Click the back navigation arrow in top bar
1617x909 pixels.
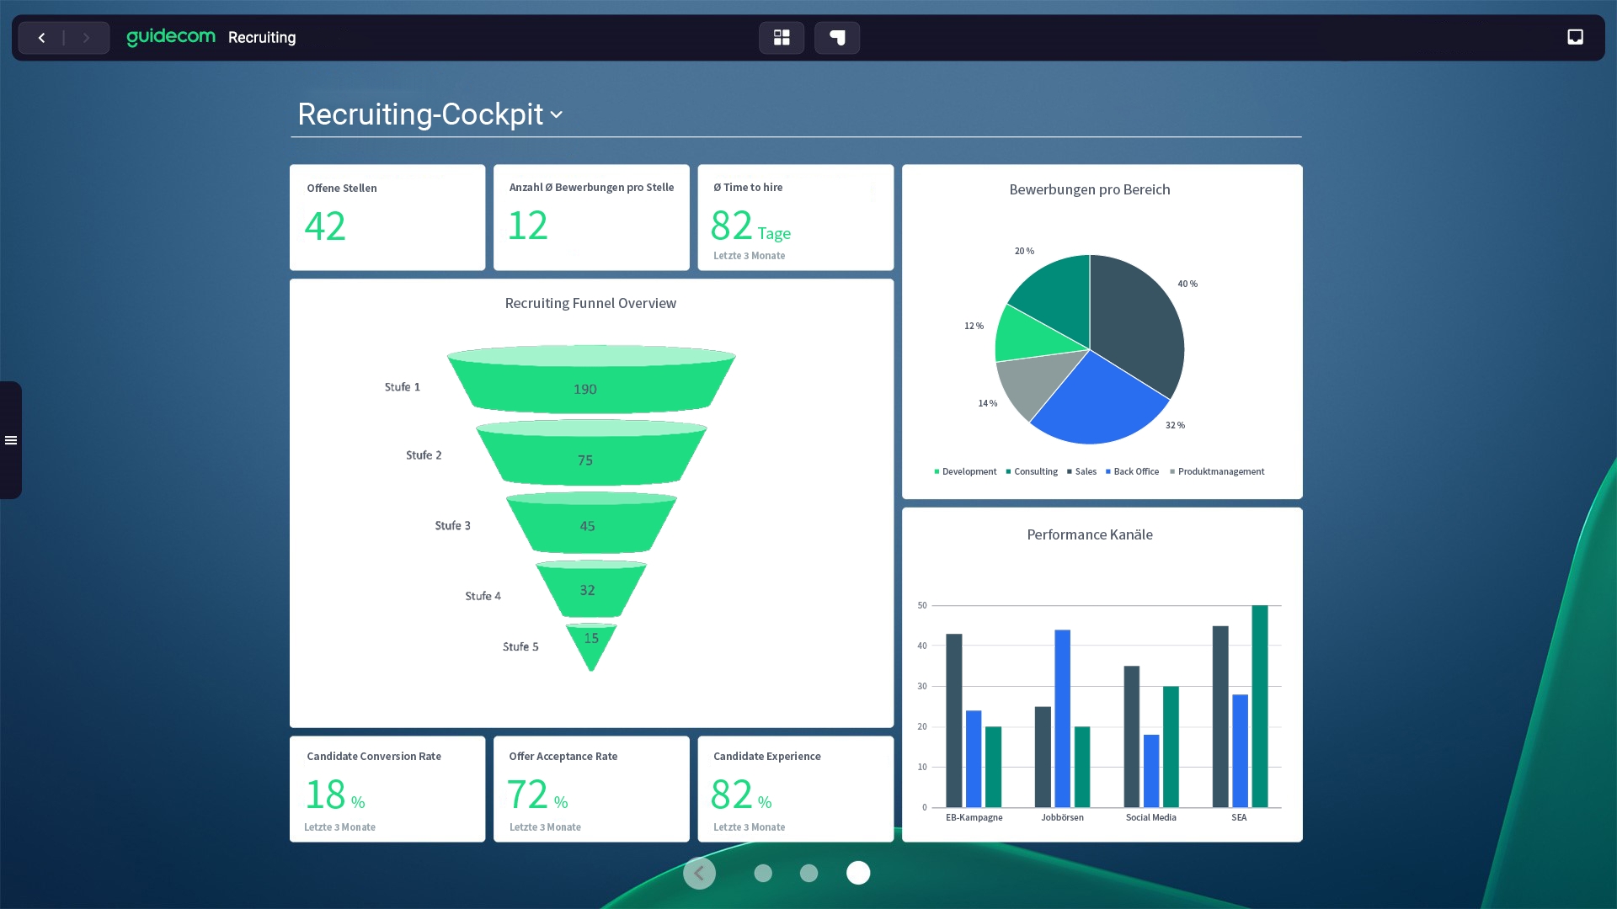point(41,38)
